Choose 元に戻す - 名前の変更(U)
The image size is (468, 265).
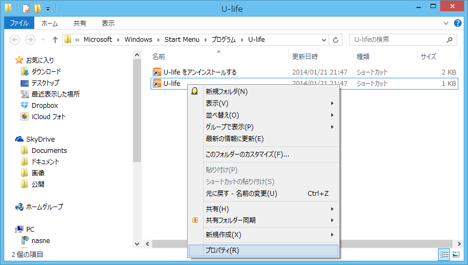pos(264,194)
